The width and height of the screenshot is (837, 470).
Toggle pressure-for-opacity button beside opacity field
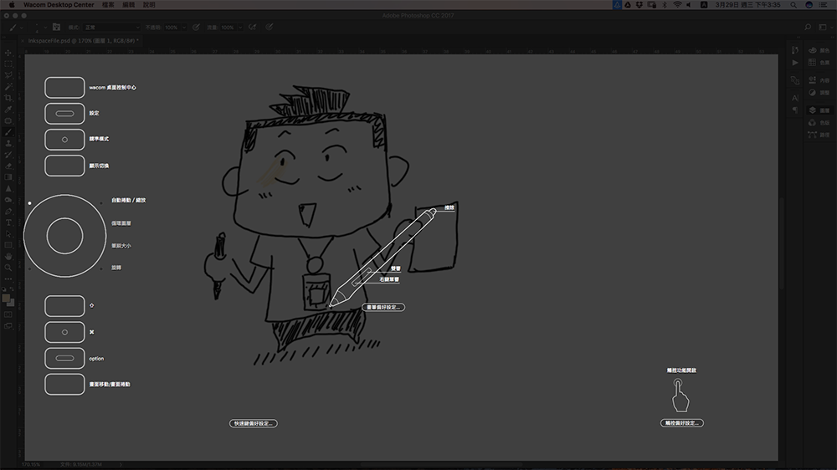tap(196, 28)
